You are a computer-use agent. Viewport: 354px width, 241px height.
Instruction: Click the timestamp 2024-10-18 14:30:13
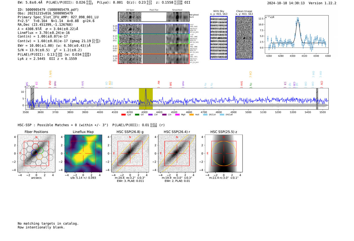pyautogui.click(x=286, y=3)
